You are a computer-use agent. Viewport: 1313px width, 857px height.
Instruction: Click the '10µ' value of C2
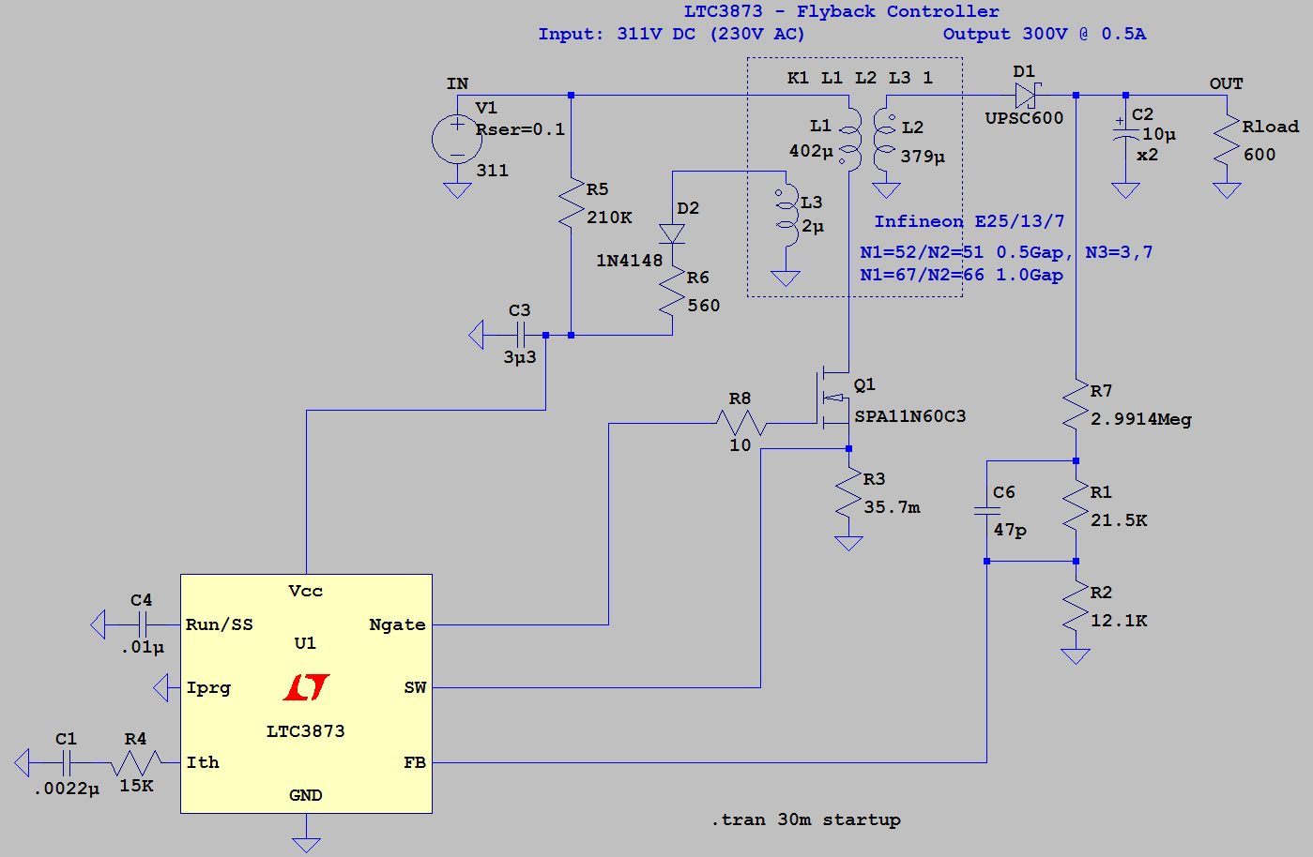pos(1159,134)
